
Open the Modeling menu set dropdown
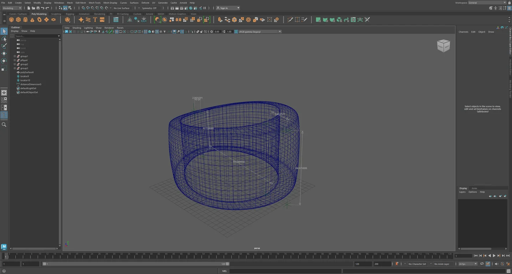tap(12, 8)
